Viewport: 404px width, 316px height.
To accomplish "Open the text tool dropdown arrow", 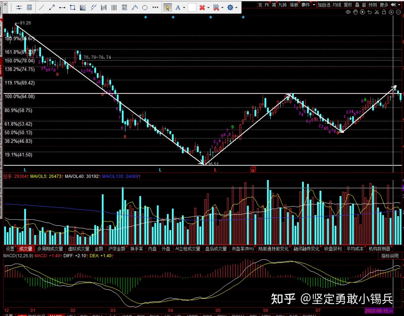I will [x=183, y=8].
